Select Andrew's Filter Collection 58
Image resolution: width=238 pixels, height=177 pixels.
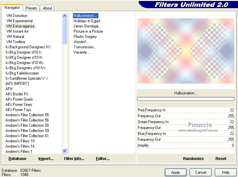tap(27, 125)
